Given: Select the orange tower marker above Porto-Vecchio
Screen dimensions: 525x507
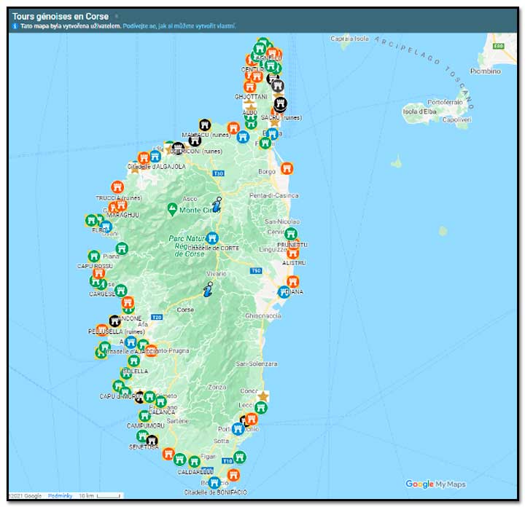Looking at the screenshot, I should click(x=251, y=419).
